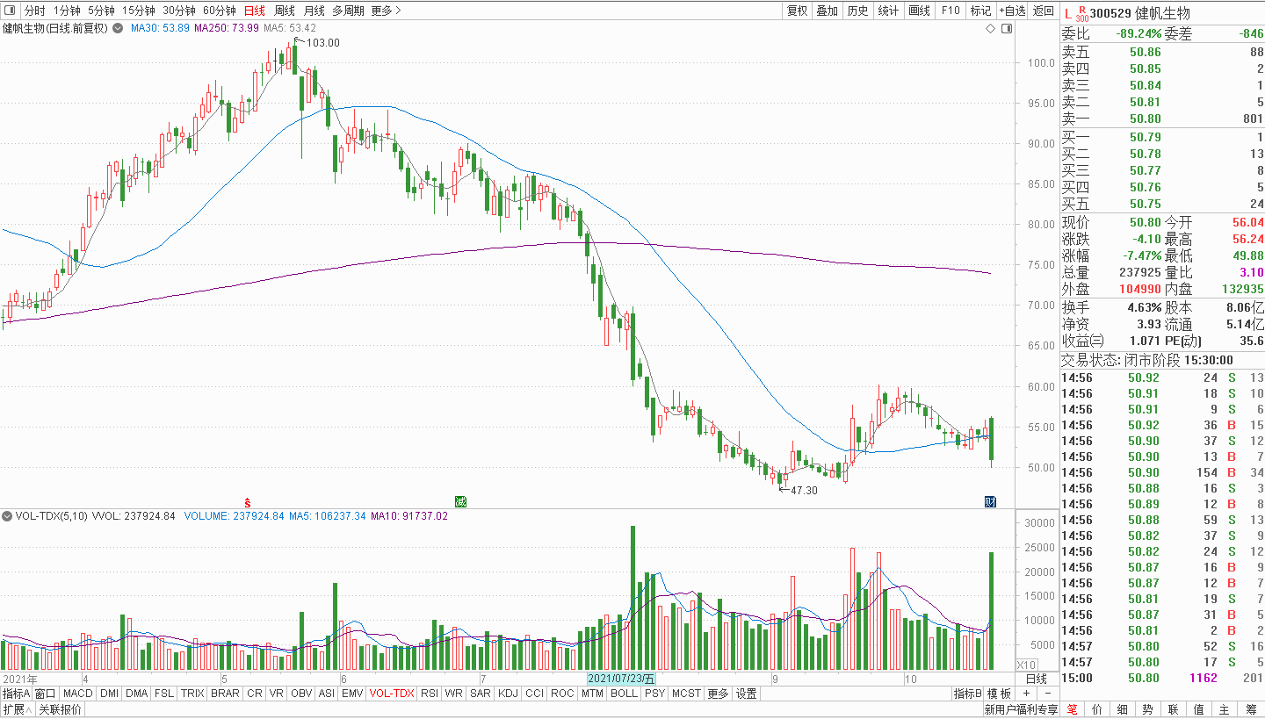Select the MACD indicator tab
This screenshot has height=719, width=1265.
78,694
